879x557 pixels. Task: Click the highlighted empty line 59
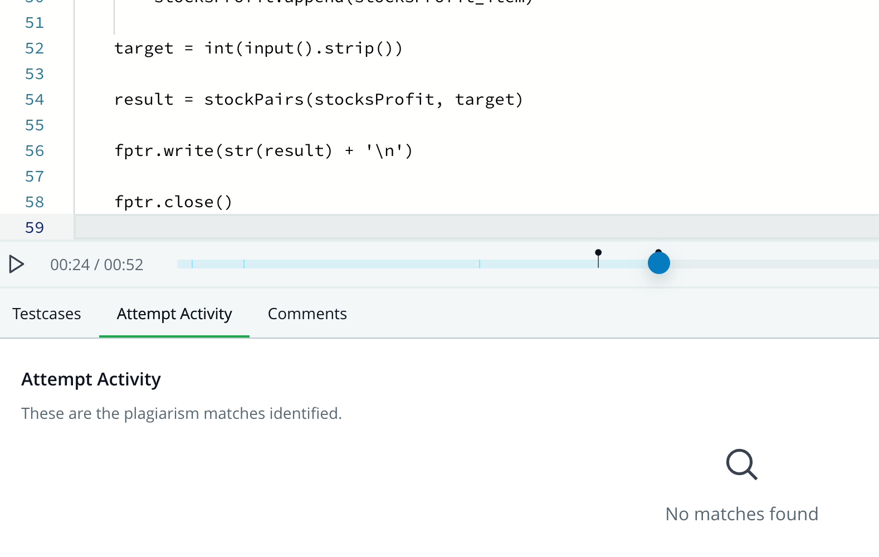[477, 228]
